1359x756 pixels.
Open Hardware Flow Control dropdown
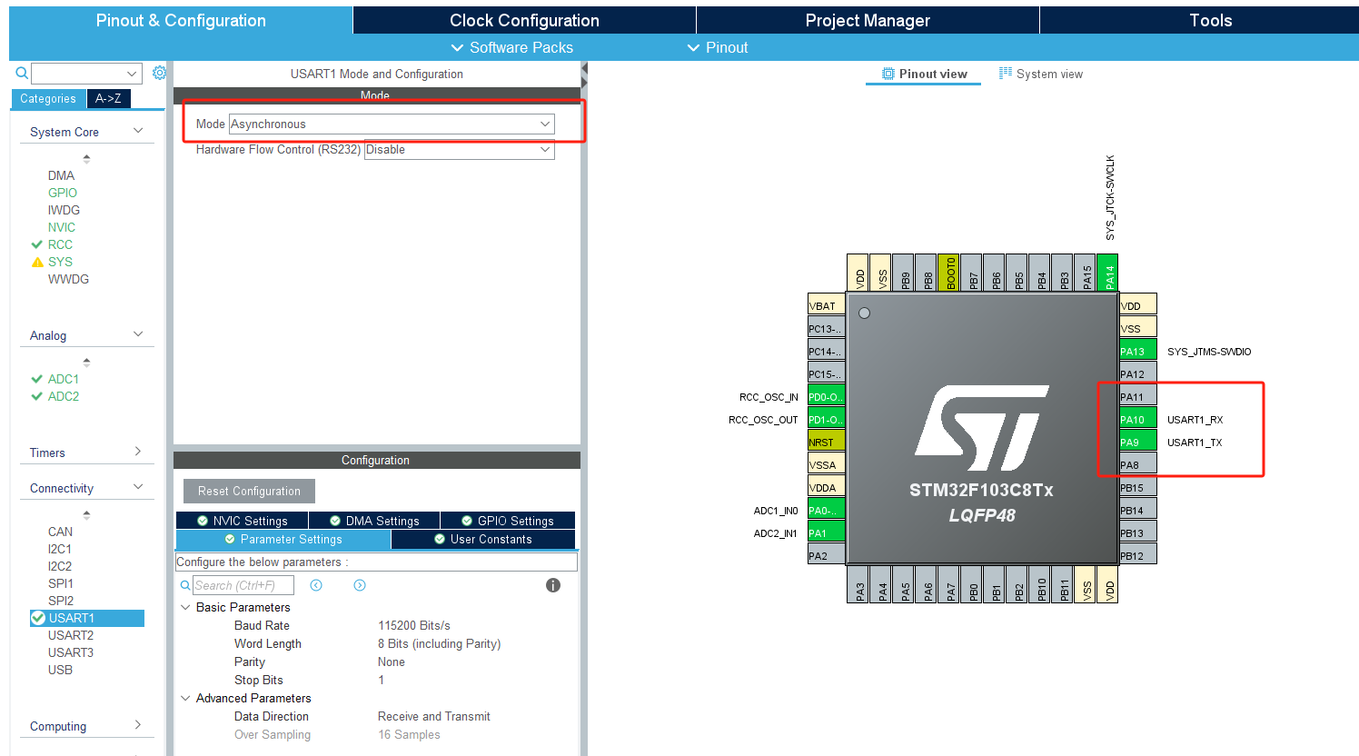point(459,150)
